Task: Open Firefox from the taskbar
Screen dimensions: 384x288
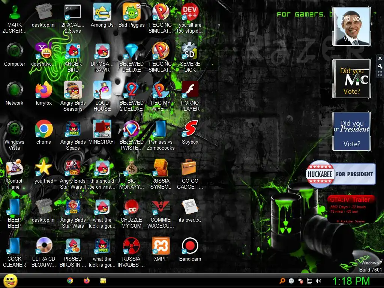Action: pos(87,280)
